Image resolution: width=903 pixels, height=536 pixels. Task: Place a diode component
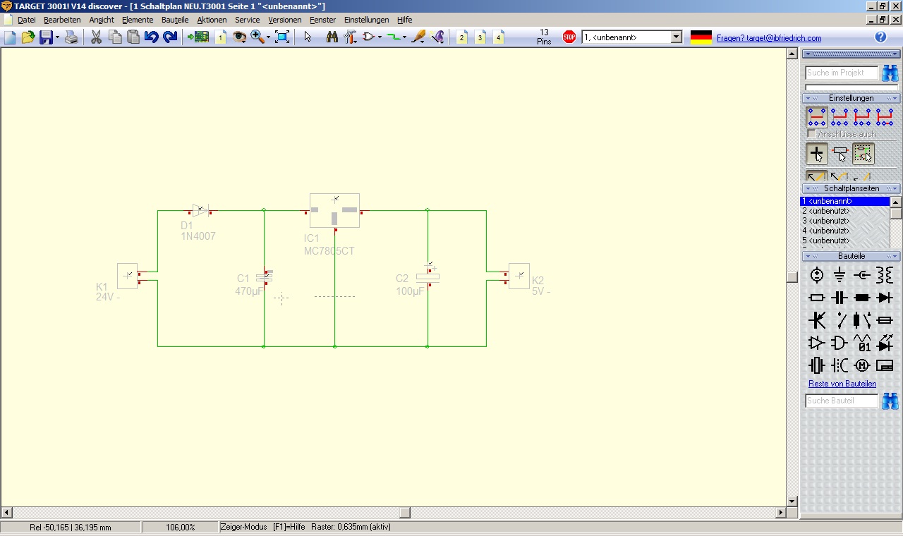click(885, 298)
